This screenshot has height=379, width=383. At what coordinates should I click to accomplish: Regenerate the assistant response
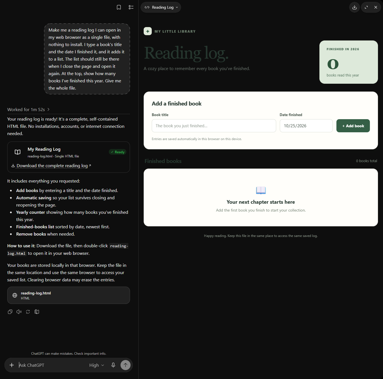coord(28,312)
